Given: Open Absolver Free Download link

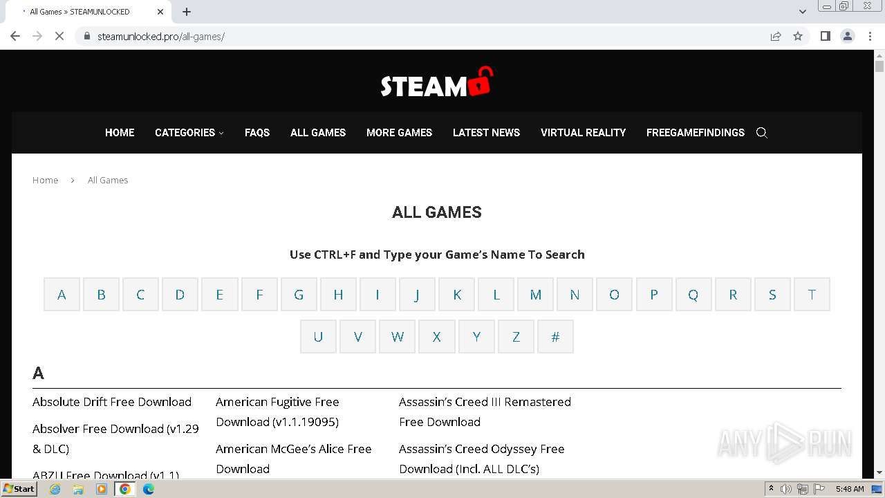Looking at the screenshot, I should tap(115, 439).
